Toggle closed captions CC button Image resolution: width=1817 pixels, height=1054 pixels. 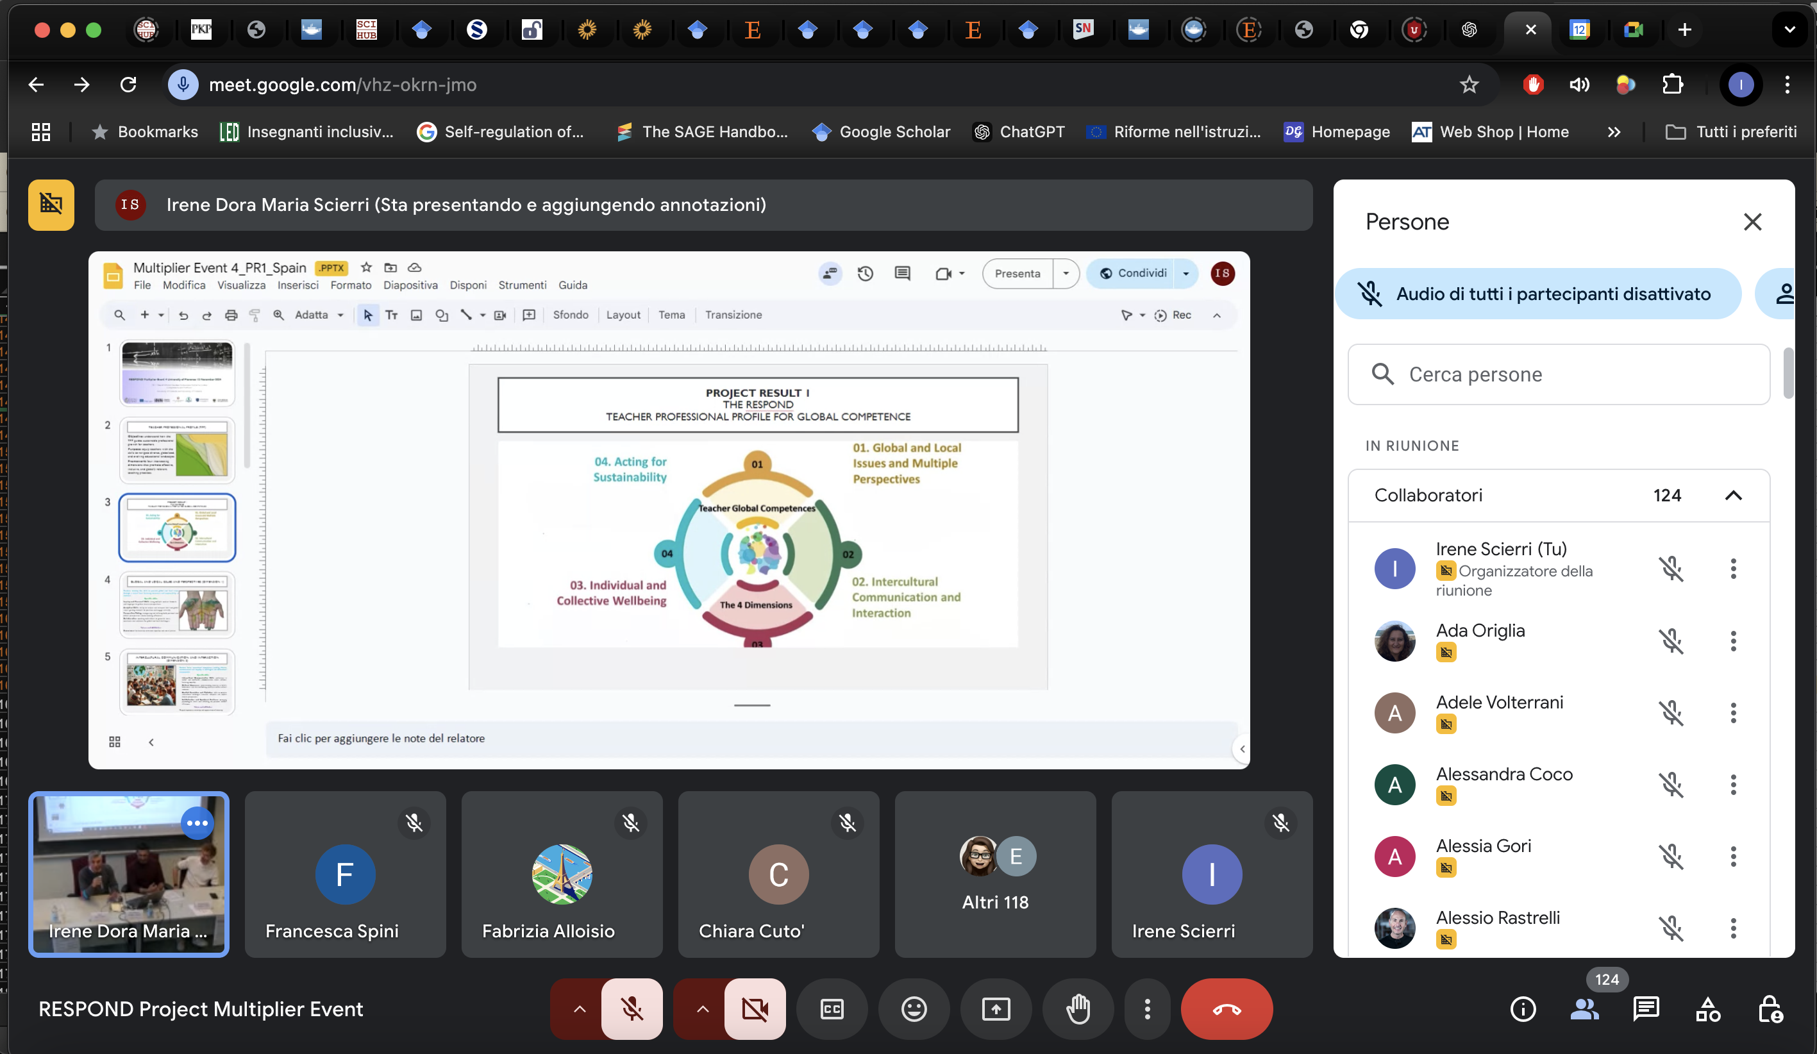(x=832, y=1008)
